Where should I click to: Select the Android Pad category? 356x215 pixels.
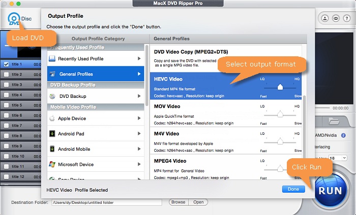point(96,133)
